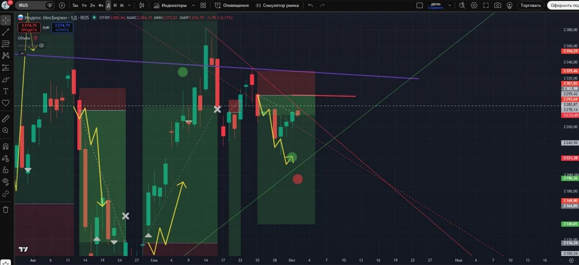Open the Fibonacci retracement tools
The width and height of the screenshot is (579, 265).
(6, 44)
